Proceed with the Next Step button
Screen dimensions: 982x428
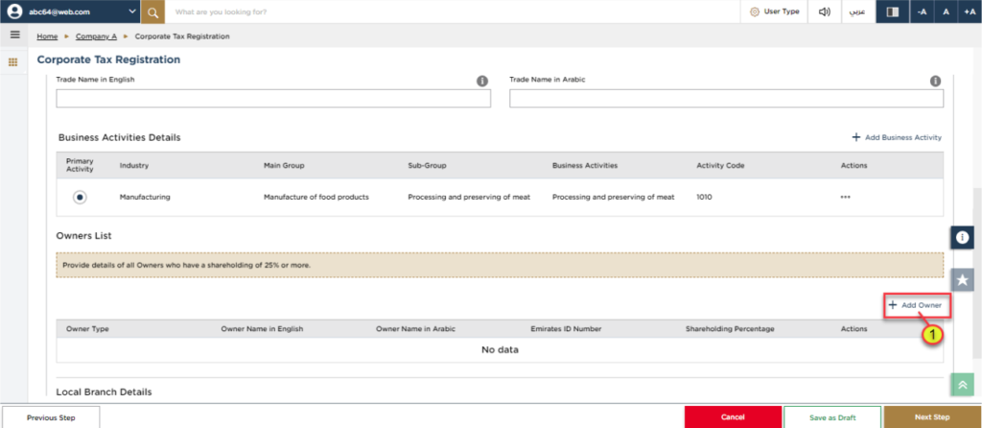click(x=932, y=417)
